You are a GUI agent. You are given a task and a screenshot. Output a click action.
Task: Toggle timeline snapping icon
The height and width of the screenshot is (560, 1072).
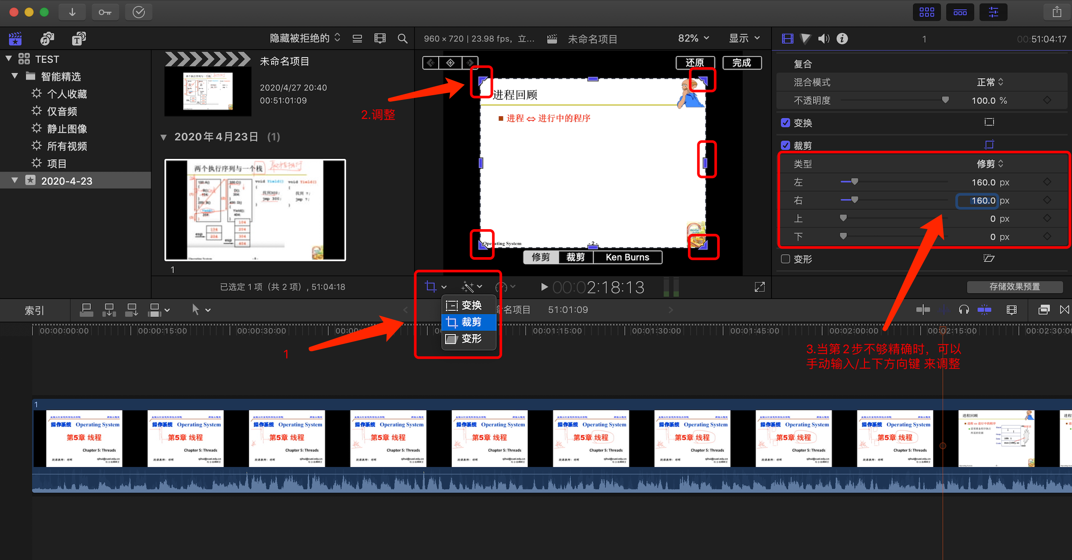pyautogui.click(x=985, y=310)
